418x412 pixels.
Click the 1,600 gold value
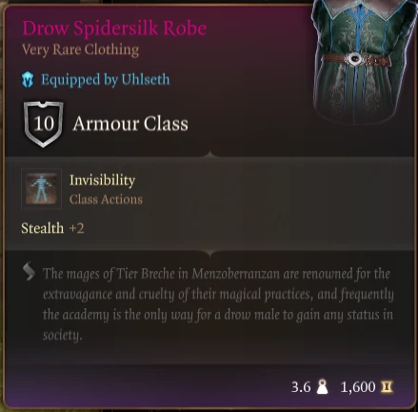coord(358,387)
